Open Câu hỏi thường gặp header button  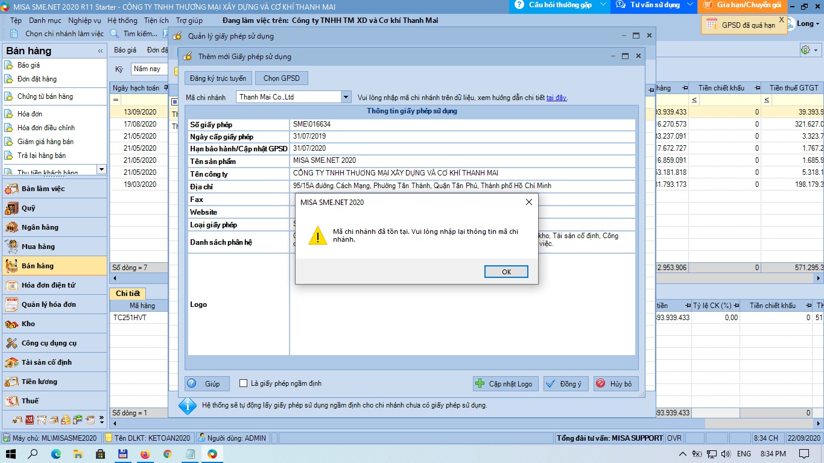(555, 5)
